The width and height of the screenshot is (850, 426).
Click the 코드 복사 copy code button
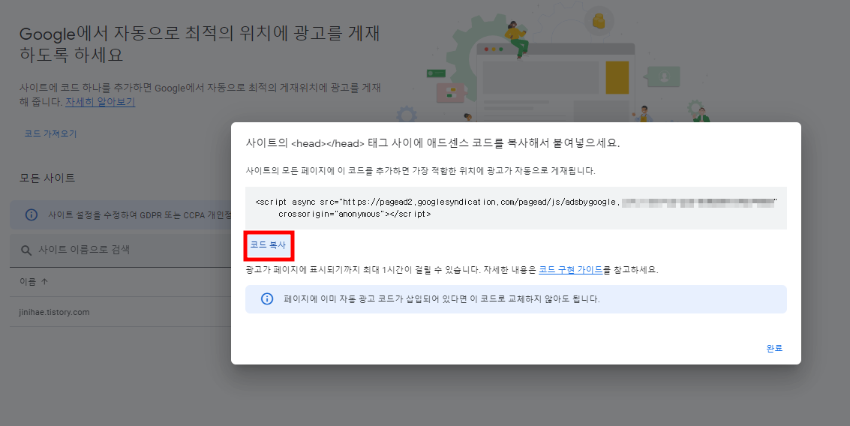[x=268, y=245]
